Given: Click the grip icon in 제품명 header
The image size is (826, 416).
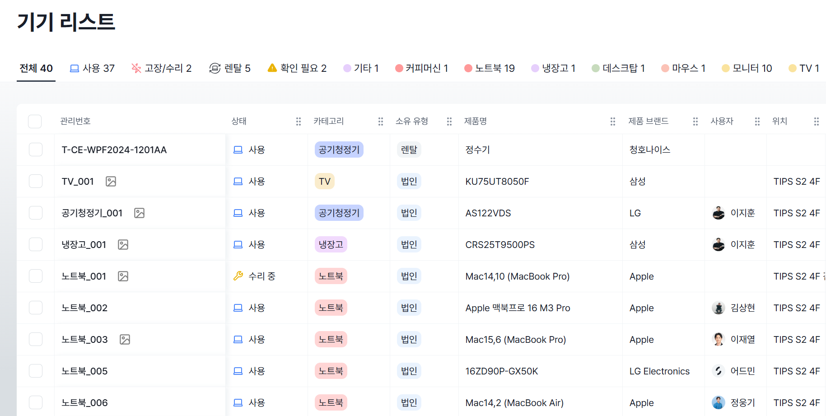Looking at the screenshot, I should [612, 122].
